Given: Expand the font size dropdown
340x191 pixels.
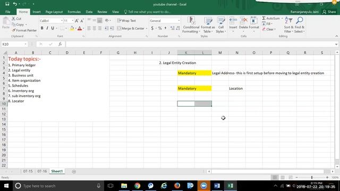Looking at the screenshot, I should [73, 21].
